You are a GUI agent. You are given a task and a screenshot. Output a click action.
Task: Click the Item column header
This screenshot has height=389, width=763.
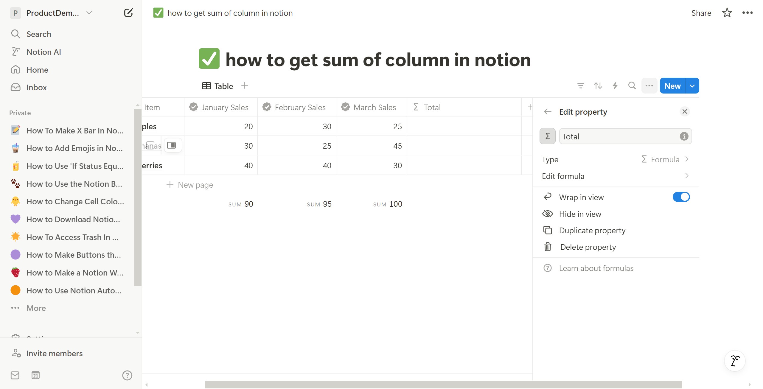[x=163, y=107]
